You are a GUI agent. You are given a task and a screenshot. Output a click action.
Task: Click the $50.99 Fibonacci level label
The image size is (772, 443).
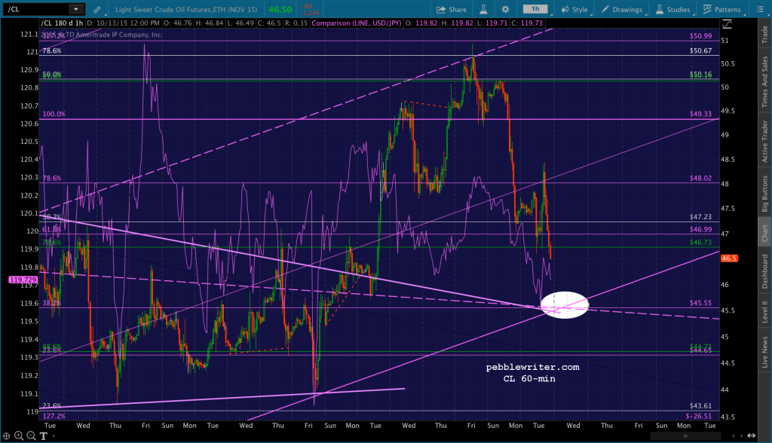[700, 36]
